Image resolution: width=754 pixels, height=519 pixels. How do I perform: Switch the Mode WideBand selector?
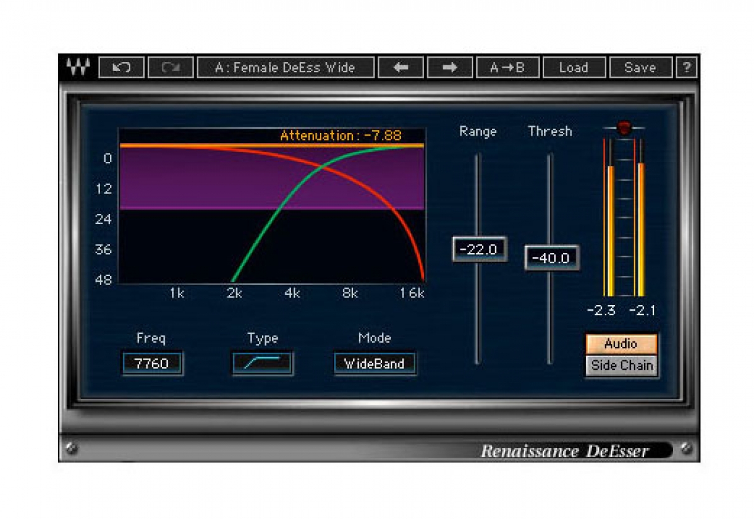374,363
